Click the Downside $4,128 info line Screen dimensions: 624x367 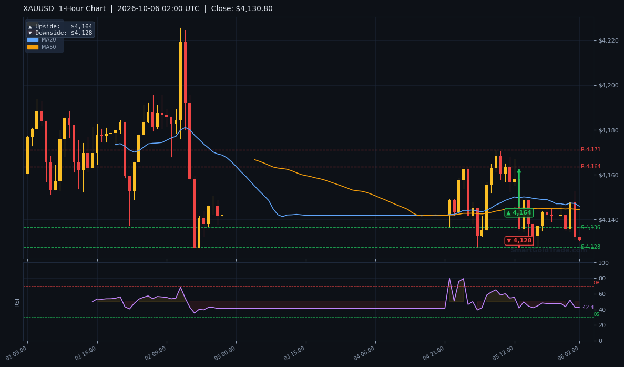click(x=60, y=33)
